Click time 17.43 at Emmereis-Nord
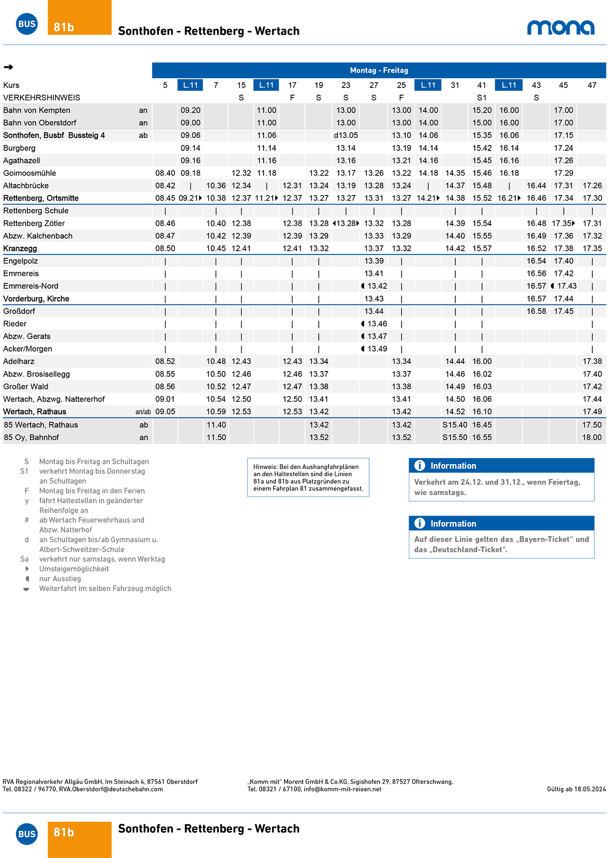The image size is (609, 858). 567,286
